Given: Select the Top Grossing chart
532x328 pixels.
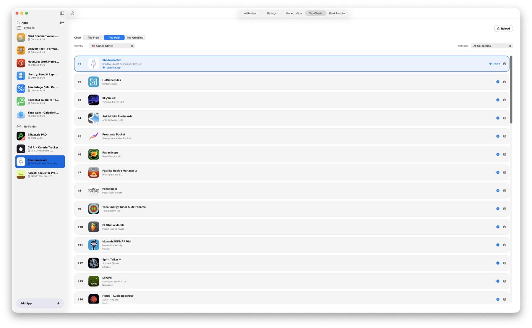Looking at the screenshot, I should tap(135, 38).
